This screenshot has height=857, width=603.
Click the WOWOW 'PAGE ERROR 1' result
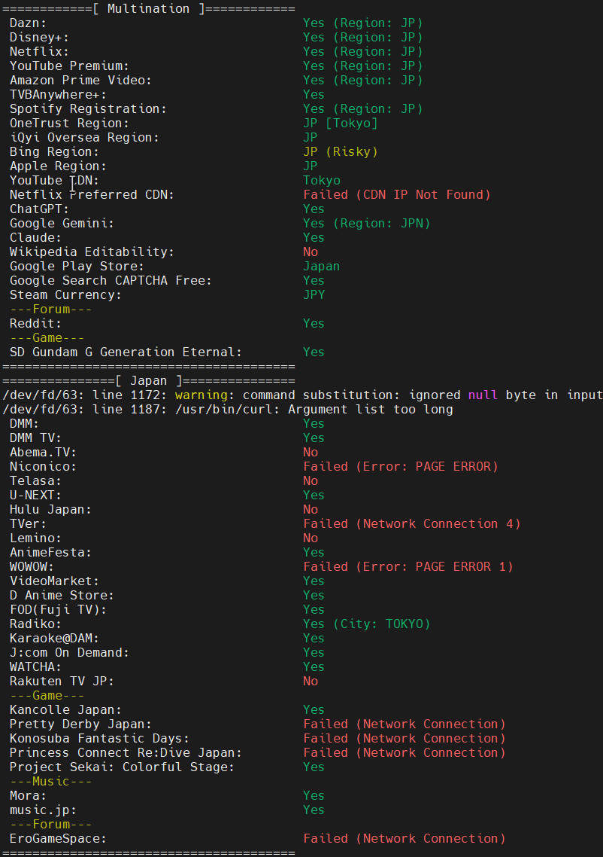[408, 567]
